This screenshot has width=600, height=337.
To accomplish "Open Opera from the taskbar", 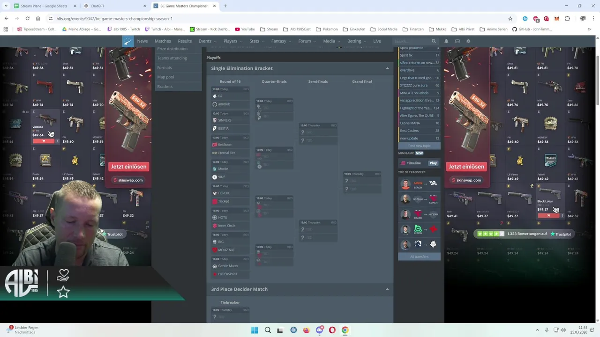I will [332, 330].
